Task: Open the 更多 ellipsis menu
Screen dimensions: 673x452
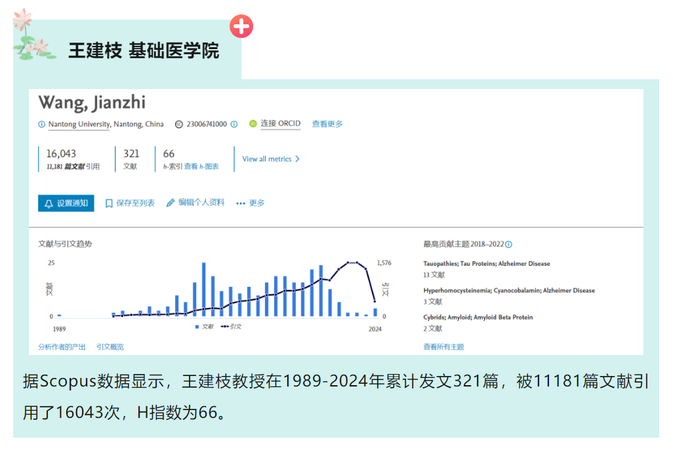Action: pos(251,203)
